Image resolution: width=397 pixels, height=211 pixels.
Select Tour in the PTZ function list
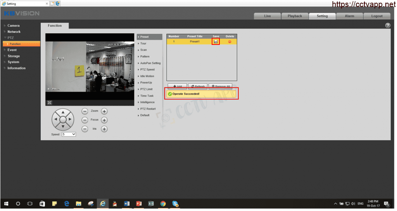pyautogui.click(x=143, y=43)
